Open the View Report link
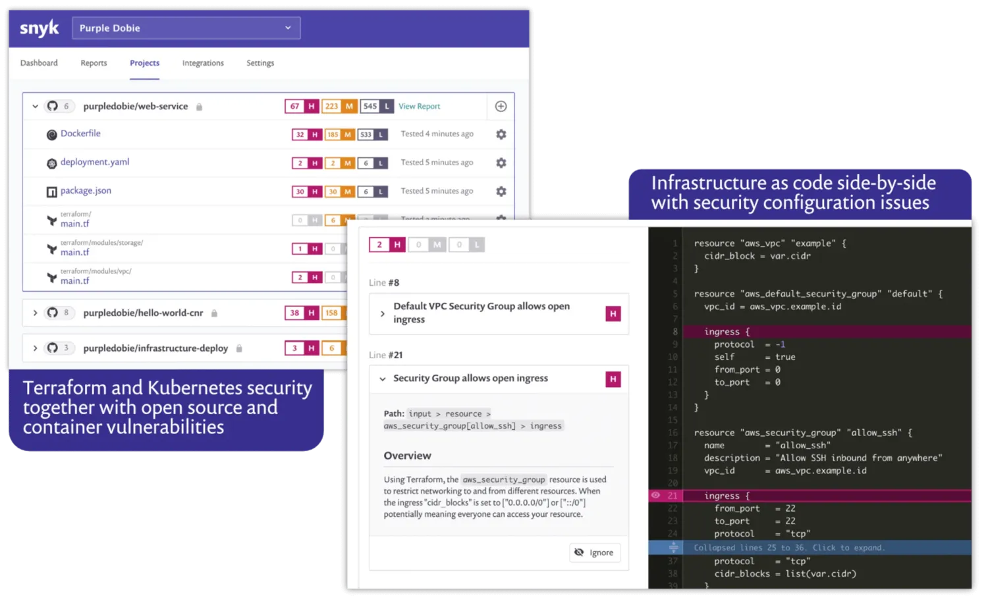Screen dimensions: 988x609 point(419,106)
